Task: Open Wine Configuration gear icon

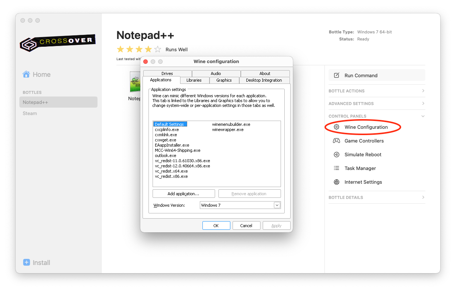Action: (x=336, y=127)
